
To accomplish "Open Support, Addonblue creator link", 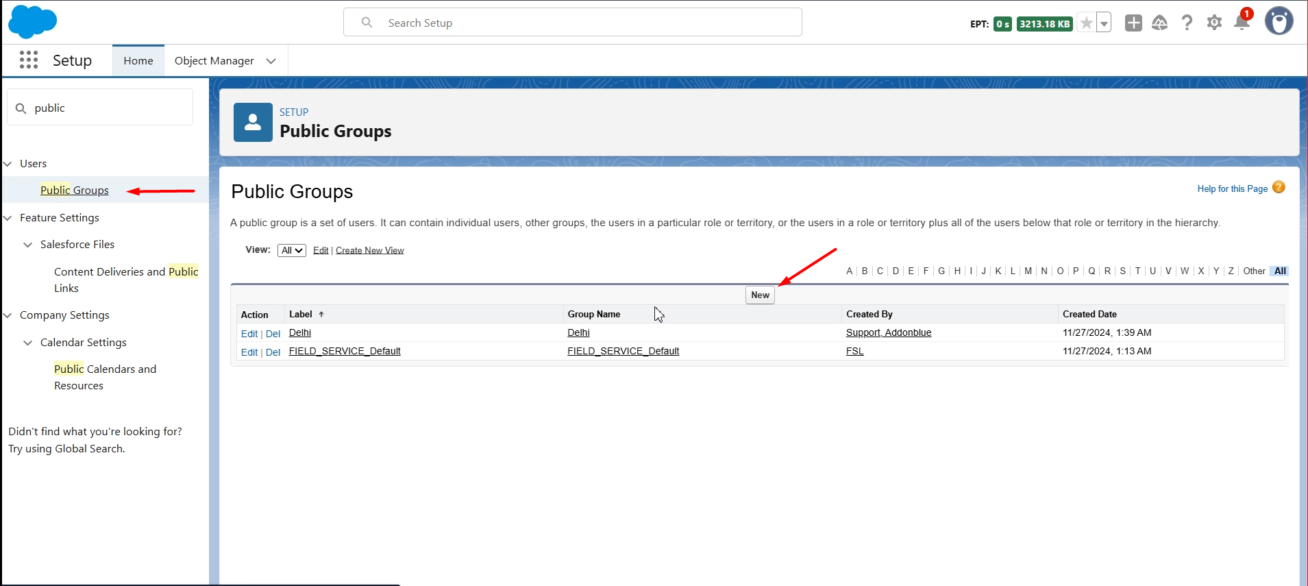I will 889,332.
